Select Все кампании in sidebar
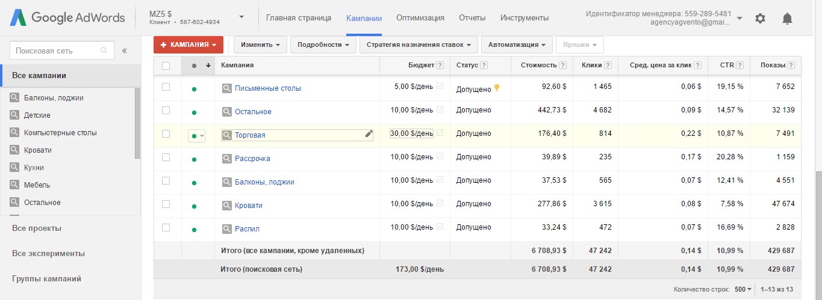The width and height of the screenshot is (822, 300). (70, 75)
